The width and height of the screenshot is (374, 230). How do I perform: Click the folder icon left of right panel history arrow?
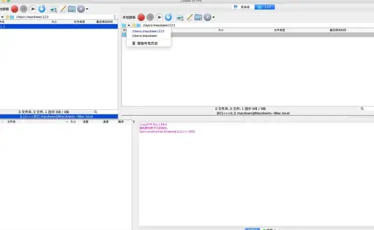(124, 25)
